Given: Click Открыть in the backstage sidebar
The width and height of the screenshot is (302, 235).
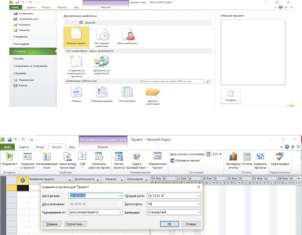Looking at the screenshot, I should tap(22, 25).
